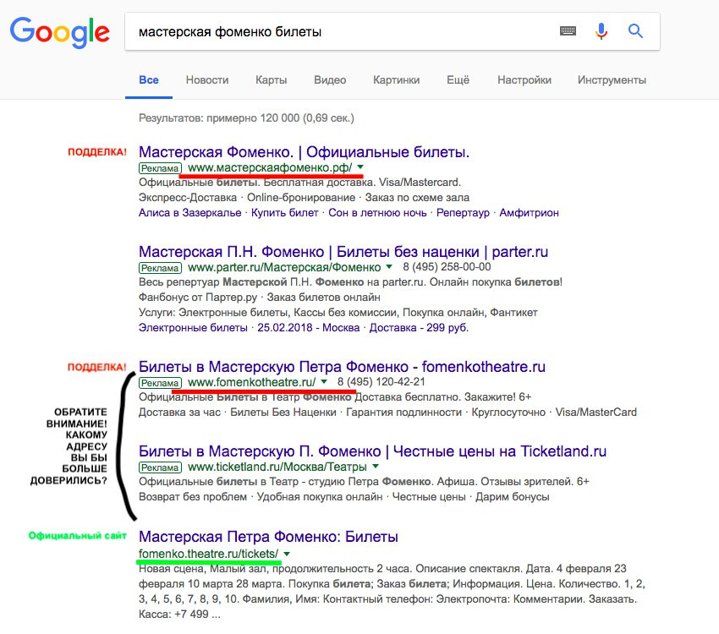The width and height of the screenshot is (719, 634).
Task: Click the www.fomenkotheatre.ru URL text
Action: pyautogui.click(x=252, y=382)
